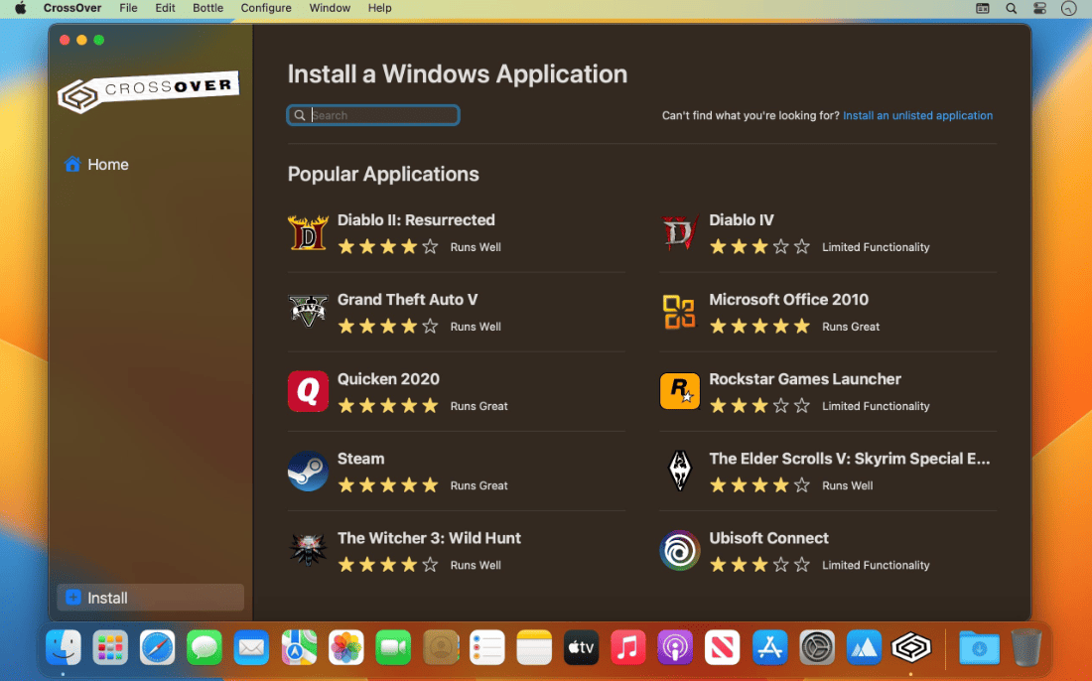Open Podcasts from the Dock
The width and height of the screenshot is (1092, 681).
[x=675, y=647]
